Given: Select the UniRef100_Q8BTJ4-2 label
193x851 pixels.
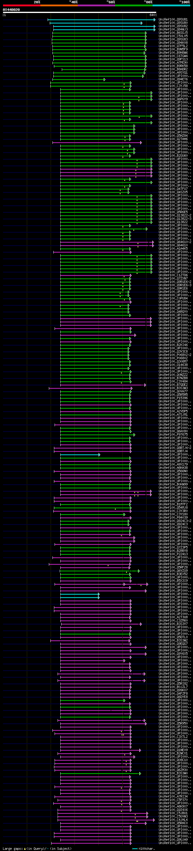Looking at the screenshot, I should pos(175,448).
